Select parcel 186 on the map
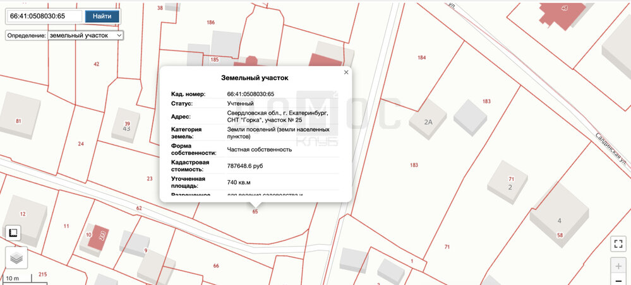This screenshot has height=285, width=631. 210,22
